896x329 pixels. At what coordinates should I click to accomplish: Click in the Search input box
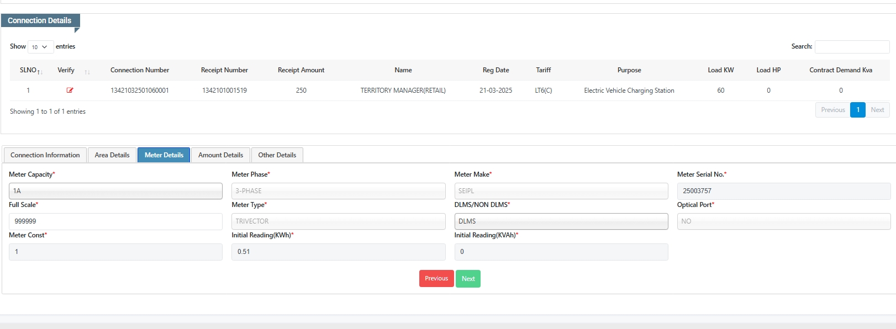point(852,47)
